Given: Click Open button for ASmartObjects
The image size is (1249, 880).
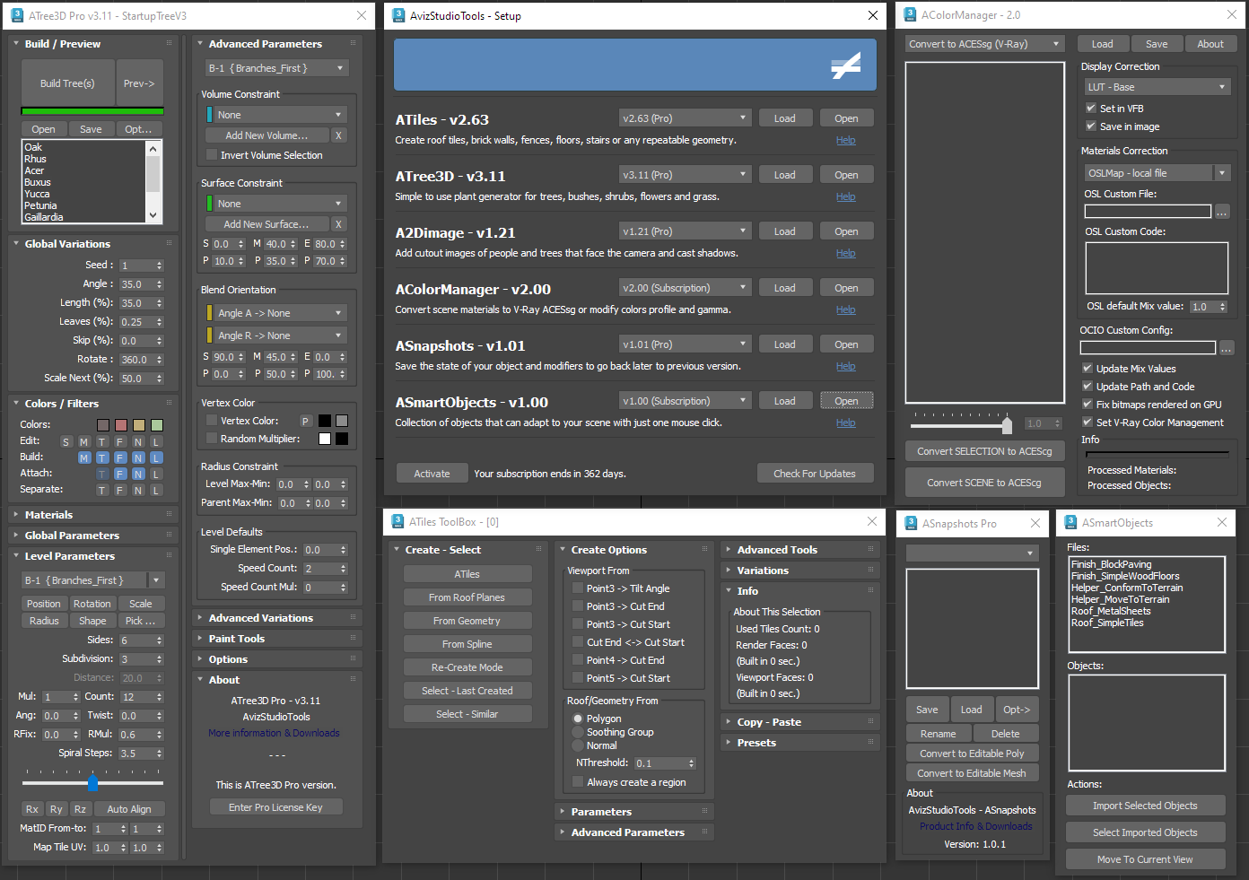Looking at the screenshot, I should pyautogui.click(x=846, y=401).
